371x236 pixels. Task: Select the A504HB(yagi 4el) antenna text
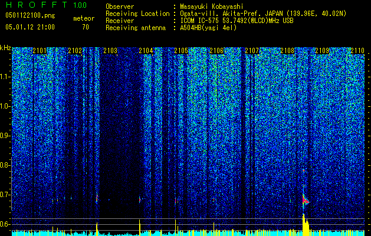[208, 28]
